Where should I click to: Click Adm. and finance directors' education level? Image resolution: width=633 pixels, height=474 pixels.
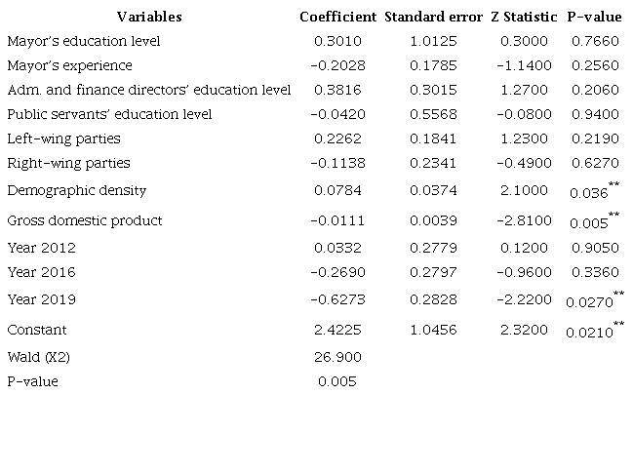[x=148, y=90]
